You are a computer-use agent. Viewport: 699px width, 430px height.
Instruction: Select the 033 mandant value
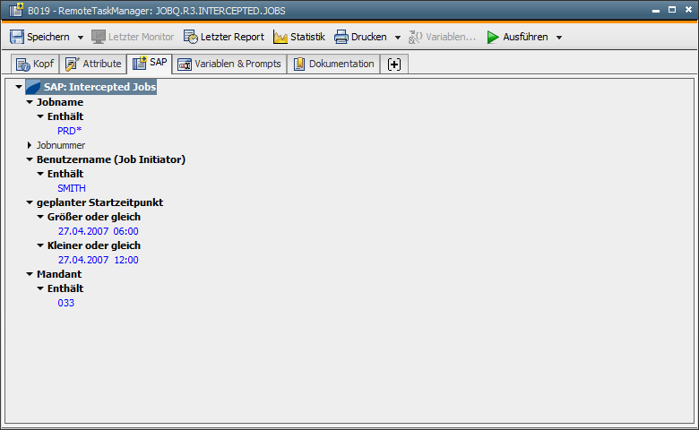click(66, 303)
